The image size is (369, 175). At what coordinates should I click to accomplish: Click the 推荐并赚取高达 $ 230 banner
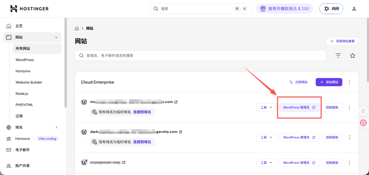pyautogui.click(x=285, y=9)
